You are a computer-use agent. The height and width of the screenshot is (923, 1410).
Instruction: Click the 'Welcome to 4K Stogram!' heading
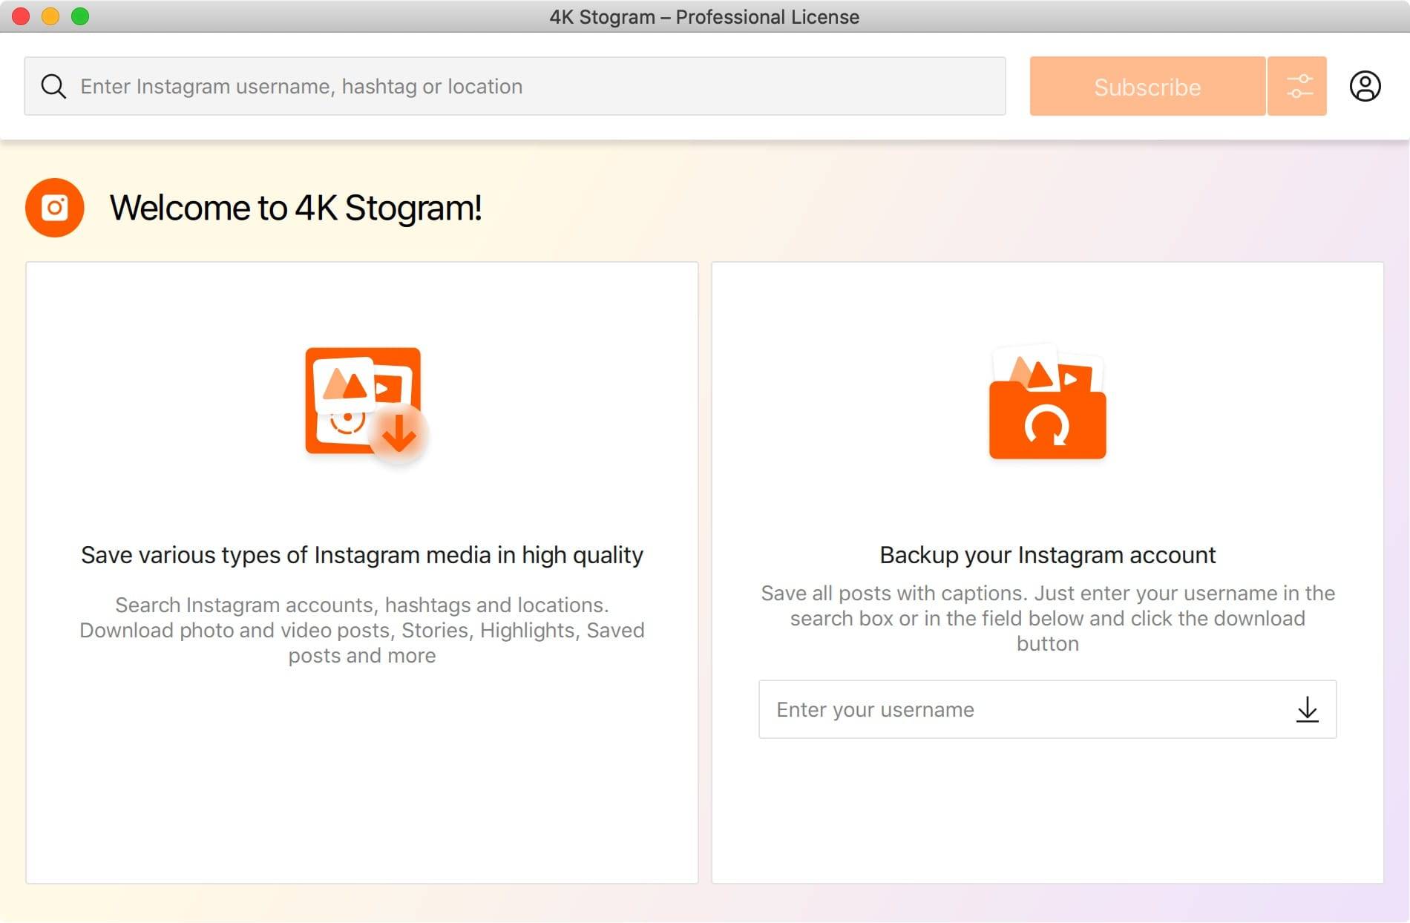295,208
